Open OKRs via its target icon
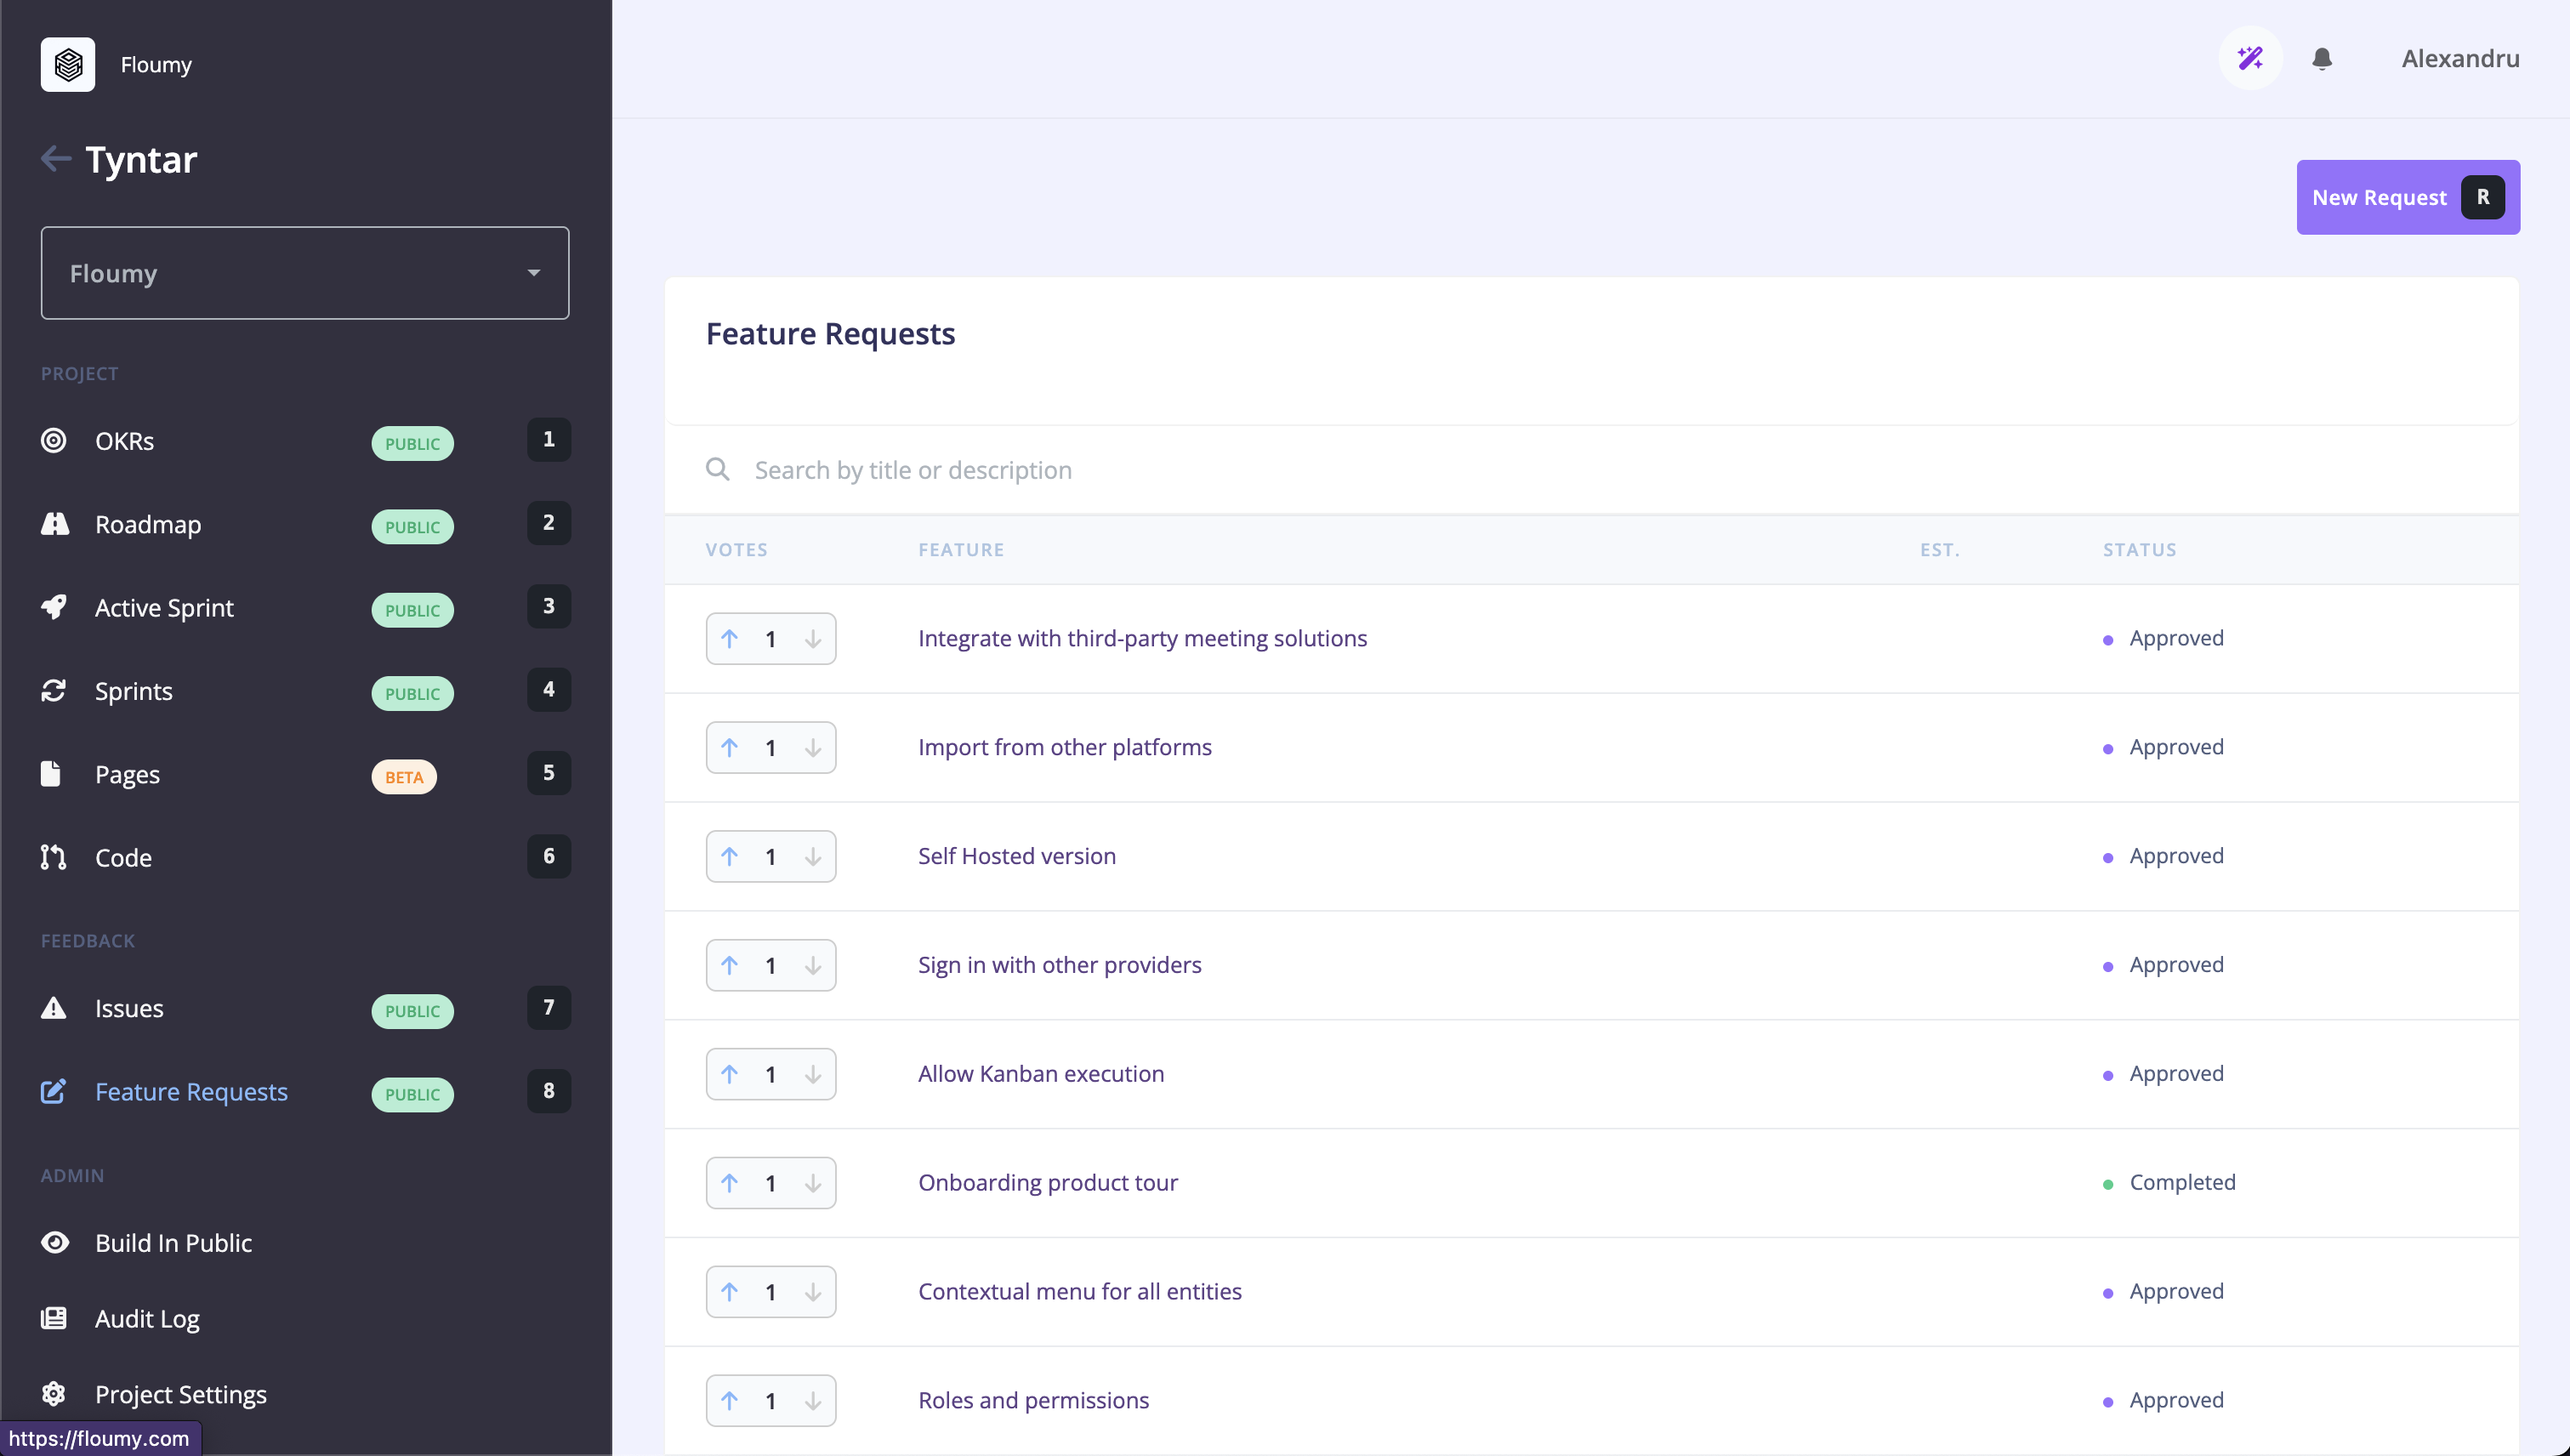This screenshot has width=2570, height=1456. click(x=54, y=441)
